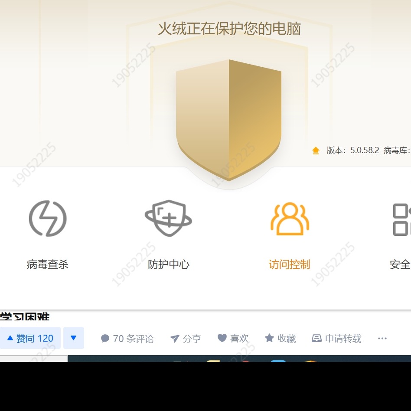Image resolution: width=411 pixels, height=411 pixels.
Task: Open the 70 条评论 comments section
Action: coord(127,339)
